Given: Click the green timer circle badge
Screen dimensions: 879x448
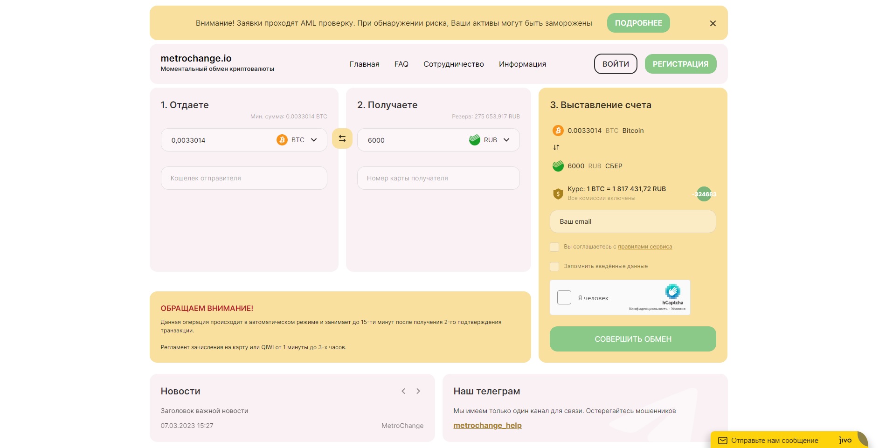Looking at the screenshot, I should point(704,194).
